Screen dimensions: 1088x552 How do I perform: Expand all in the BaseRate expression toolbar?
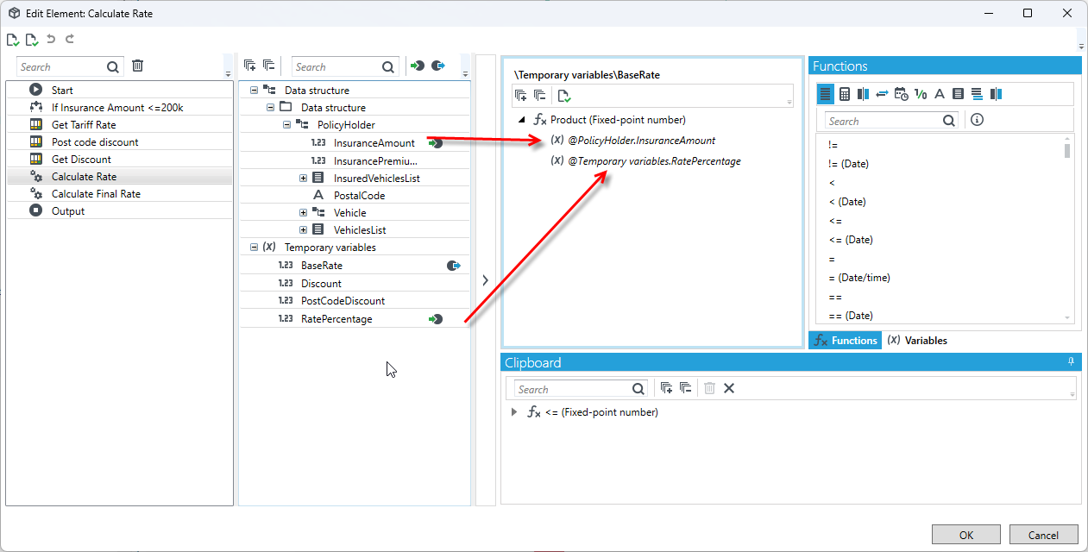520,96
